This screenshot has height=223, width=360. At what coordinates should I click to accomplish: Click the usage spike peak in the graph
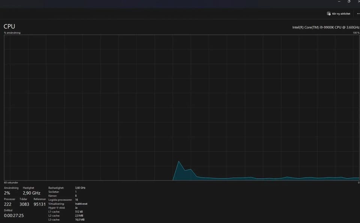coord(179,161)
